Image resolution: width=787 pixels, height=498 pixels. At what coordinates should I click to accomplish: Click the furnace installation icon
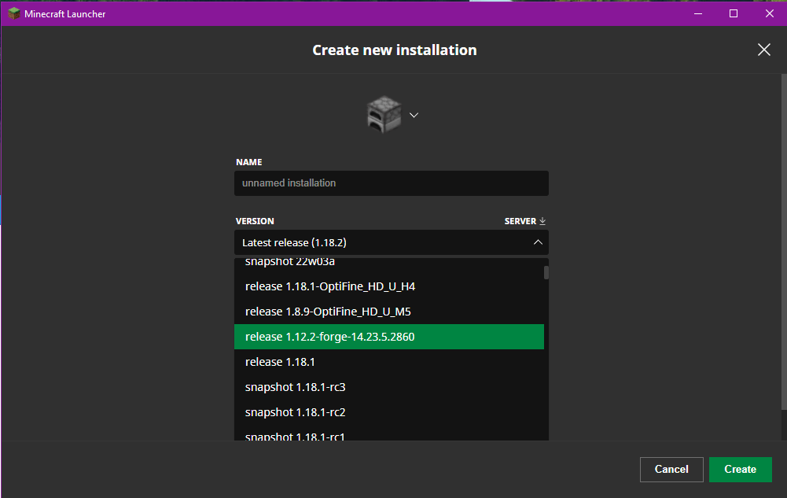pos(384,115)
